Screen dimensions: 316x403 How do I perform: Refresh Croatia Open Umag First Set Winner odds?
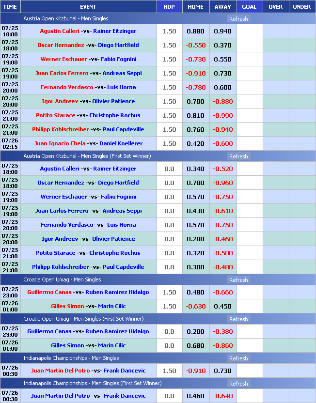(x=238, y=319)
